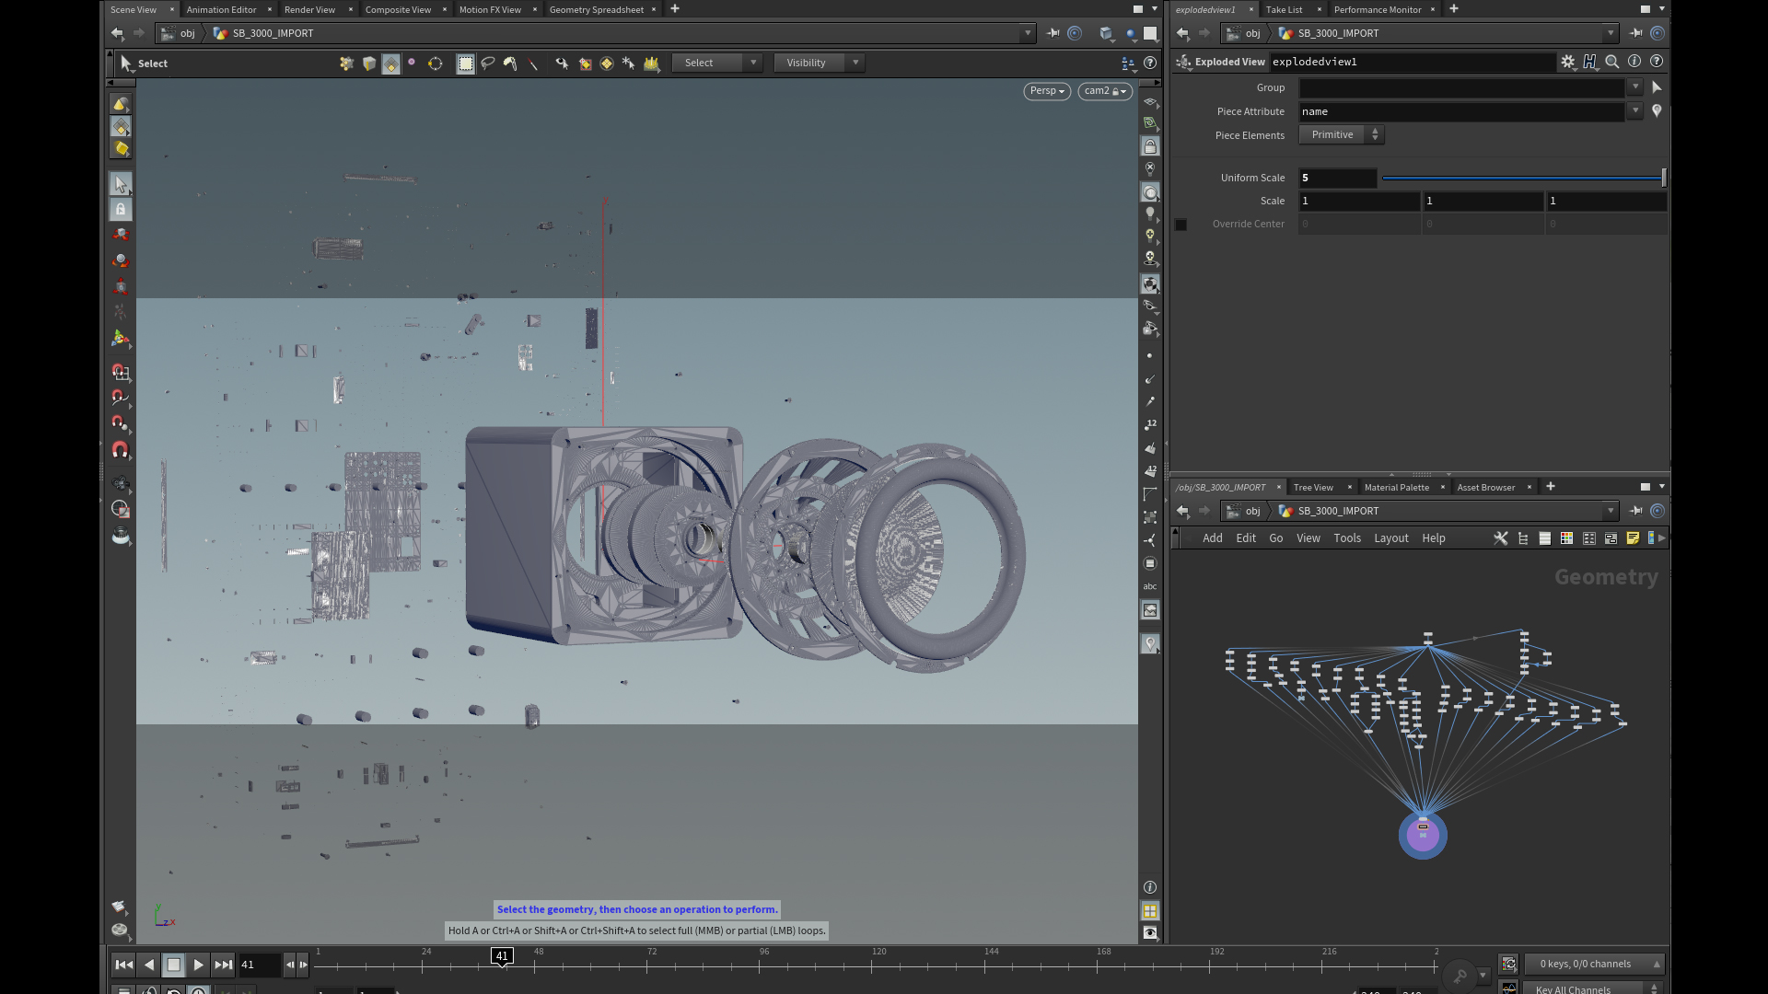Select primitives selection mode icon
This screenshot has height=994, width=1768.
point(391,64)
